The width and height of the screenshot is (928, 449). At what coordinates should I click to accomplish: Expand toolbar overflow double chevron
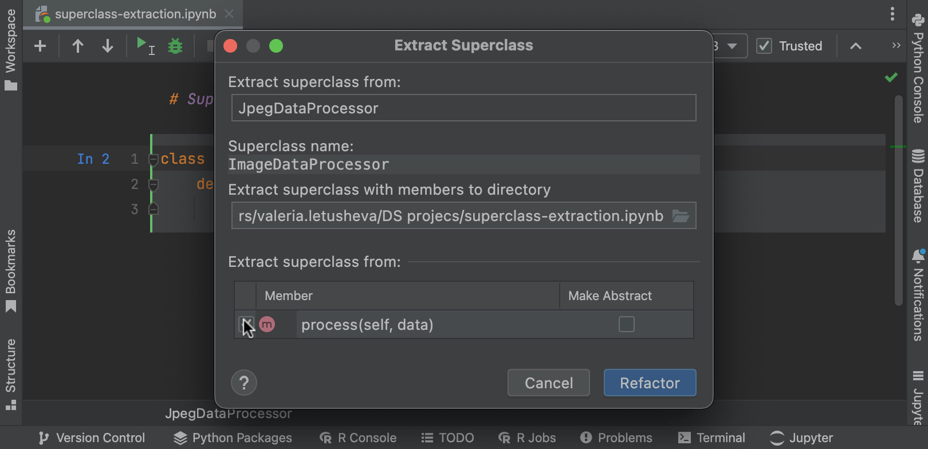point(896,46)
